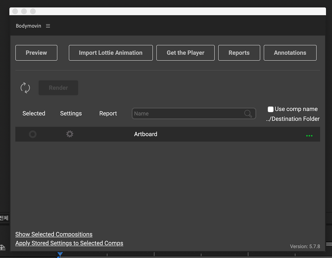Click Show Selected Compositions link
This screenshot has width=332, height=258.
pos(54,234)
